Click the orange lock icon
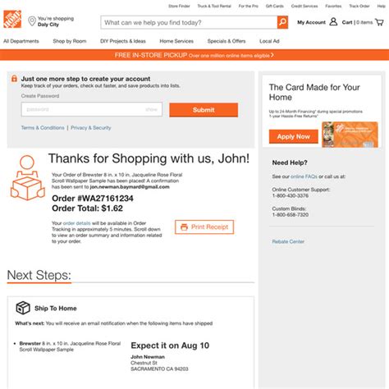 [x=14, y=79]
